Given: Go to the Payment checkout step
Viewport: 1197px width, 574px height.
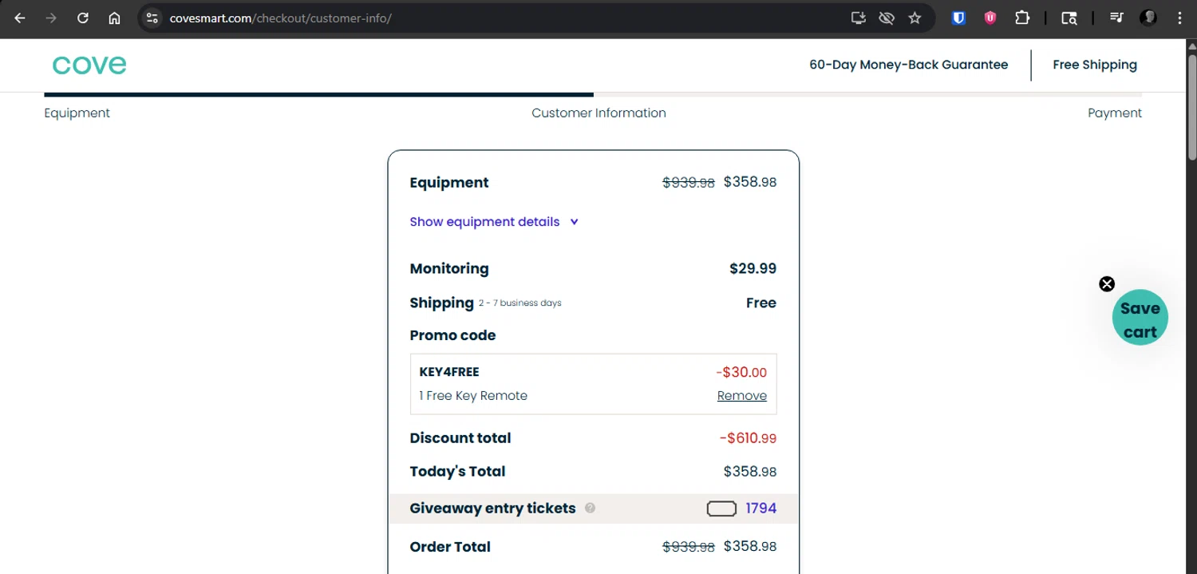Looking at the screenshot, I should (1114, 113).
